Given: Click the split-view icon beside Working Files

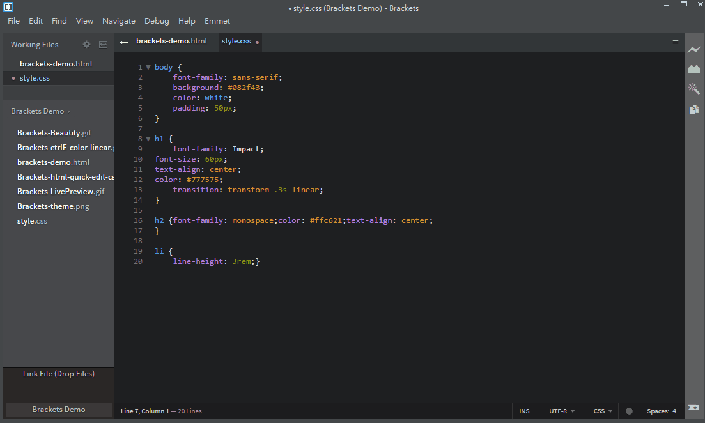Looking at the screenshot, I should [103, 45].
